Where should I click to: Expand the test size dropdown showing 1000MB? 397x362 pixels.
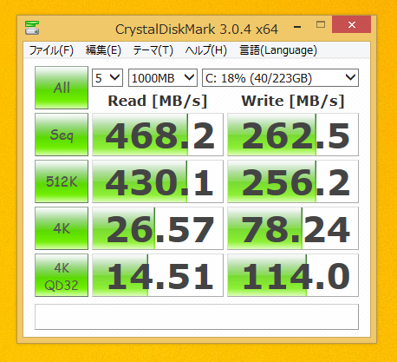click(163, 77)
